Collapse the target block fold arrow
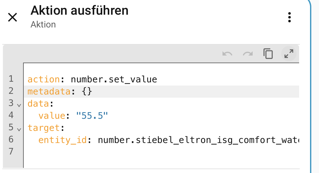 coord(19,129)
